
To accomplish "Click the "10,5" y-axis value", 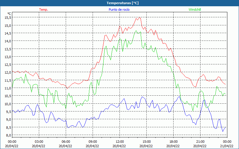I will 8,96.
